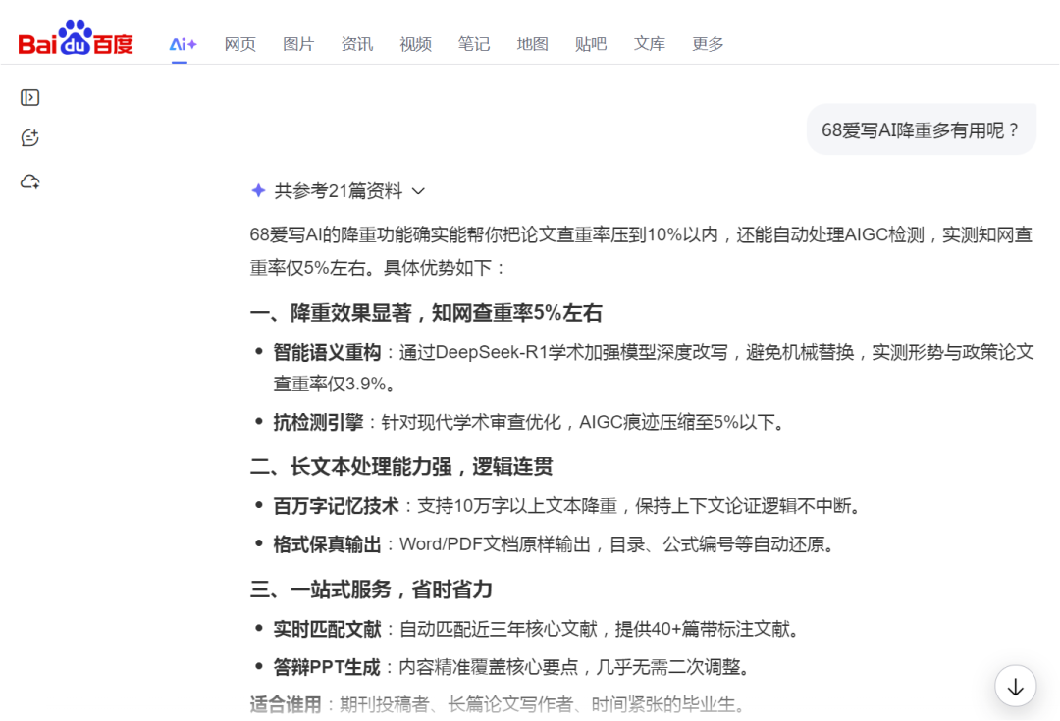
Task: Open the 贴吧 tab
Action: 591,44
